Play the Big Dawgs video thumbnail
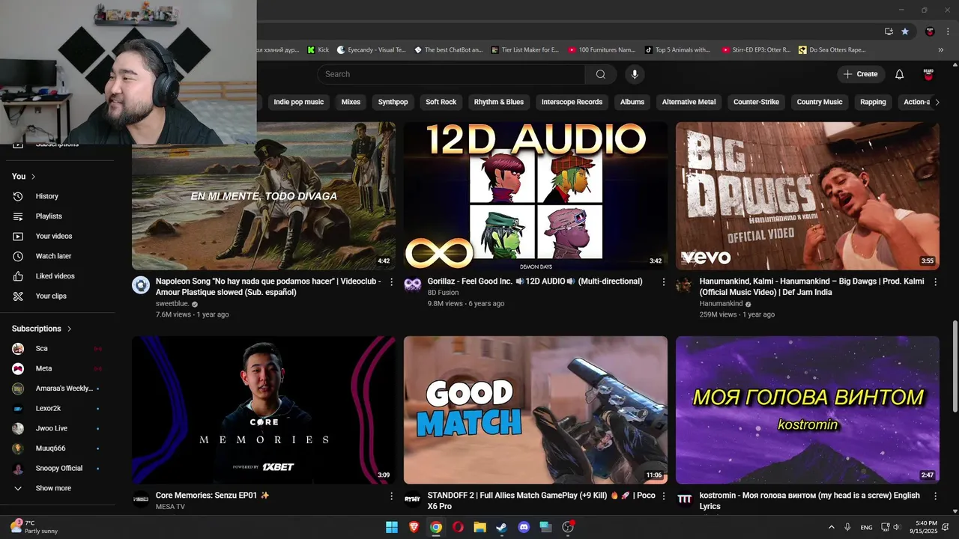Image resolution: width=959 pixels, height=539 pixels. point(808,196)
